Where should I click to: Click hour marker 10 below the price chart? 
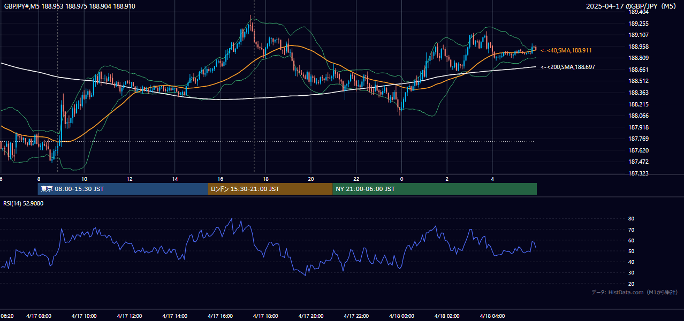point(84,179)
